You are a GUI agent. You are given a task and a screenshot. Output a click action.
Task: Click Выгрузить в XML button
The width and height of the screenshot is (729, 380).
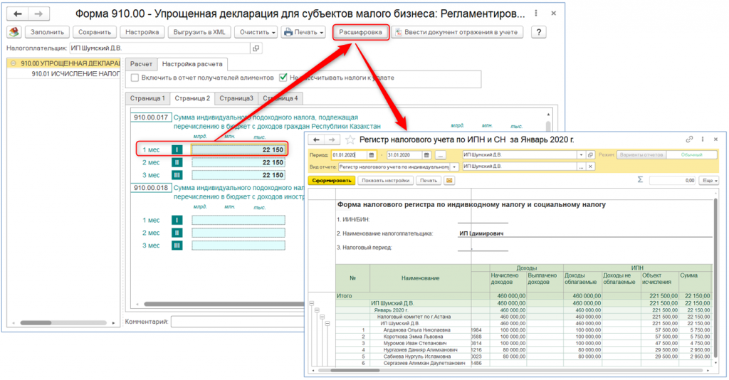click(199, 32)
